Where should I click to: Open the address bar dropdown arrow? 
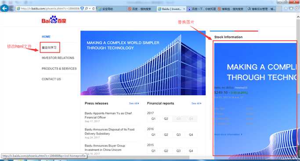(x=90, y=9)
